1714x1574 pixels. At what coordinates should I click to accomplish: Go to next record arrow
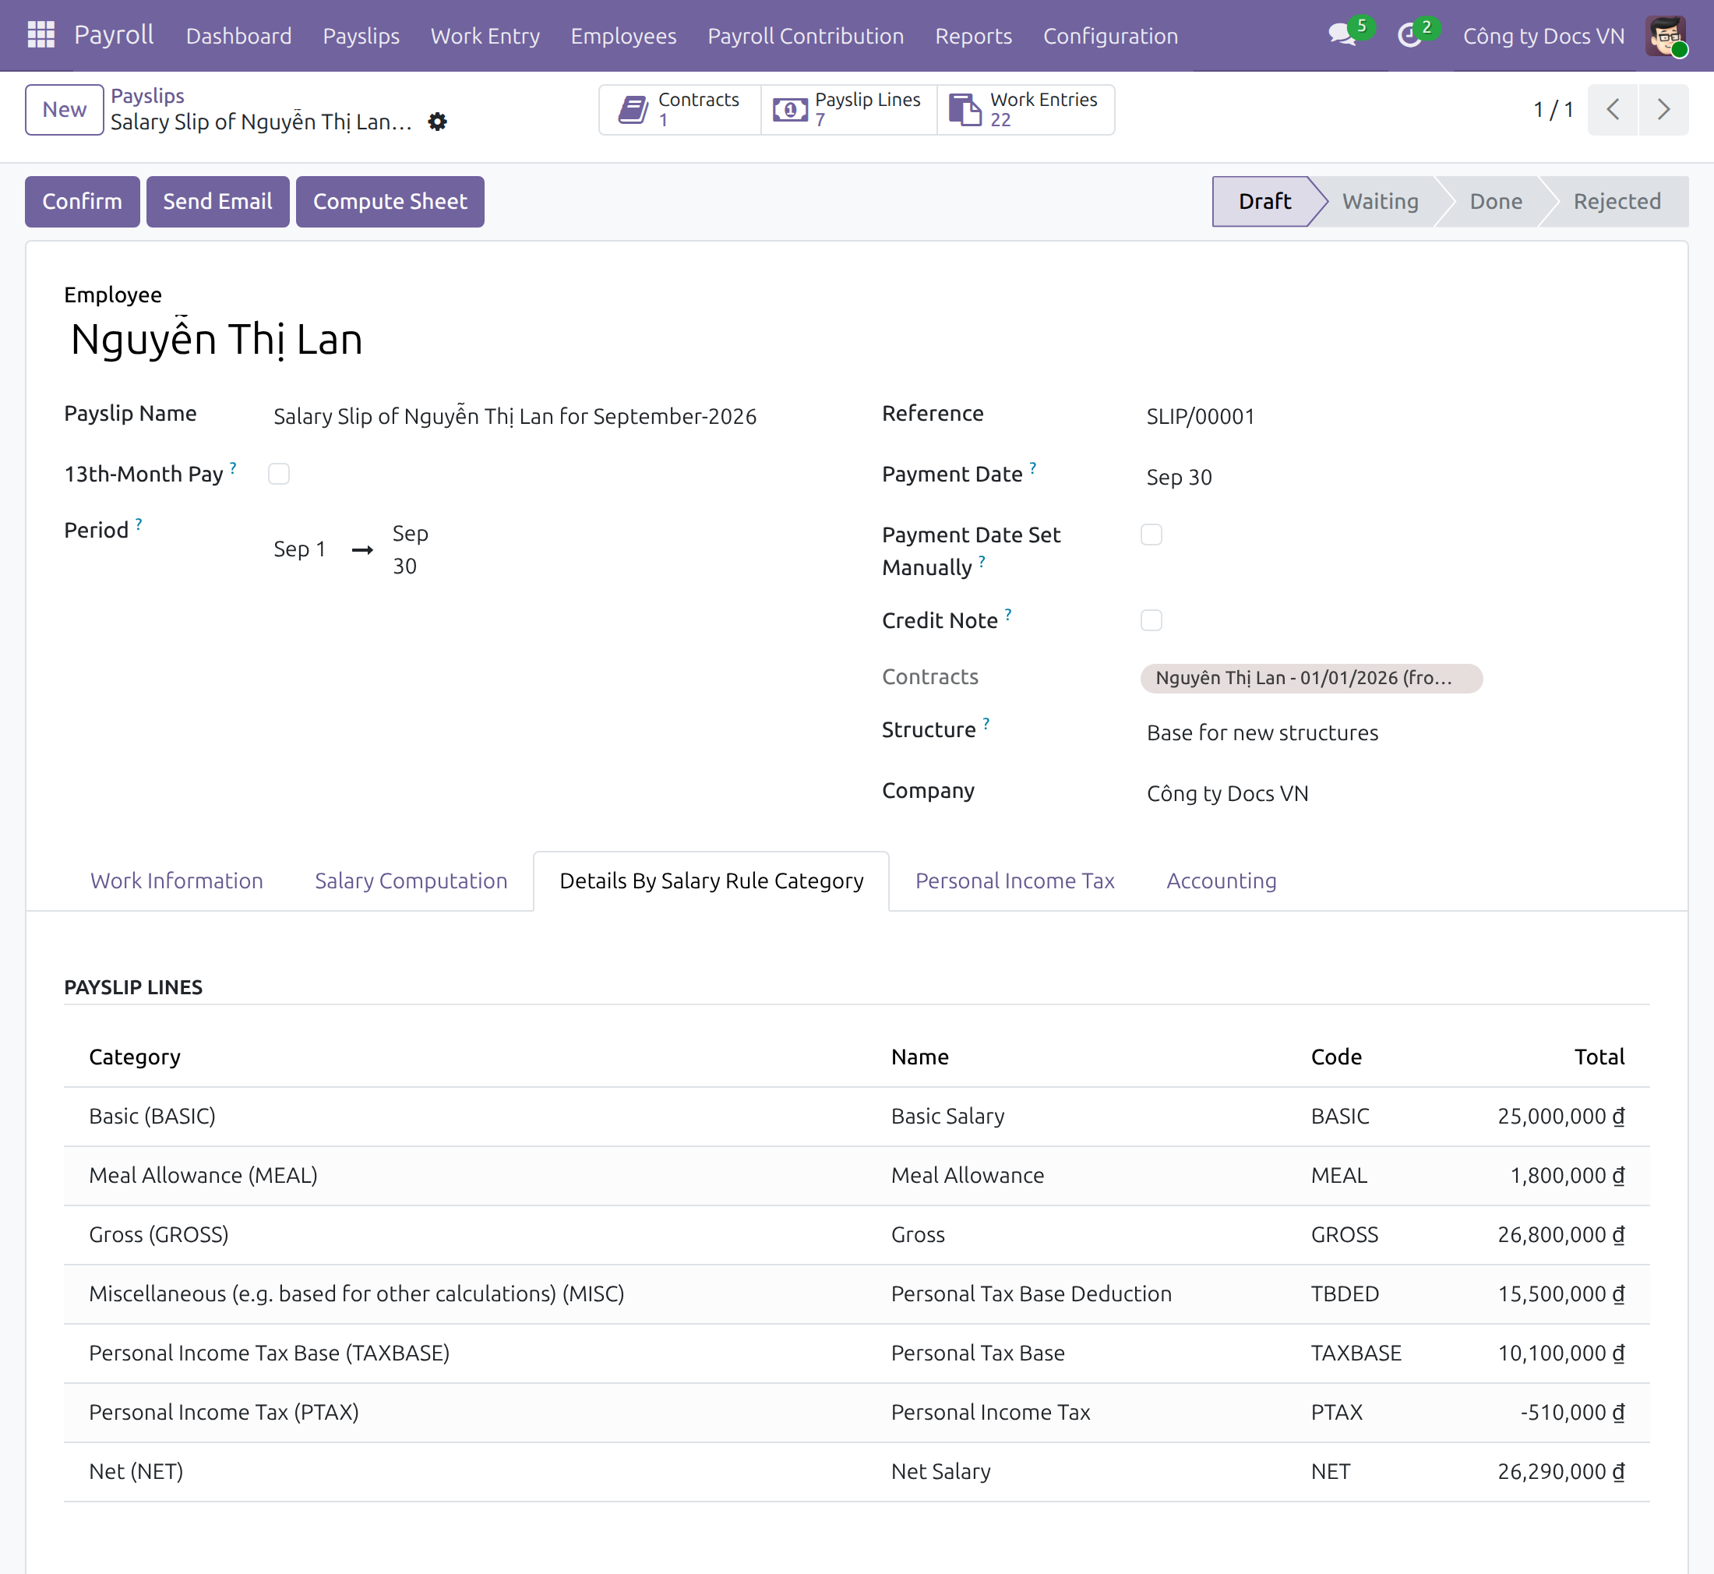[x=1663, y=110]
